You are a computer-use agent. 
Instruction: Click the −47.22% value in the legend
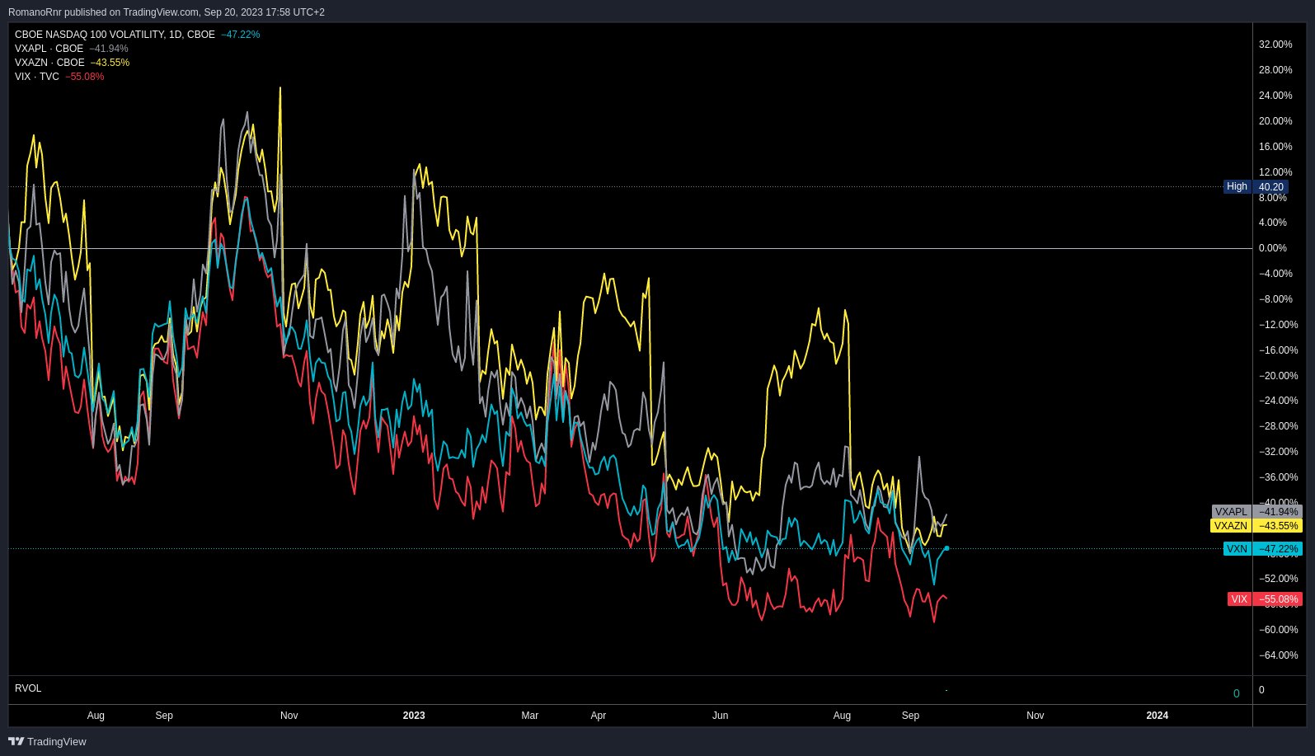pyautogui.click(x=241, y=35)
